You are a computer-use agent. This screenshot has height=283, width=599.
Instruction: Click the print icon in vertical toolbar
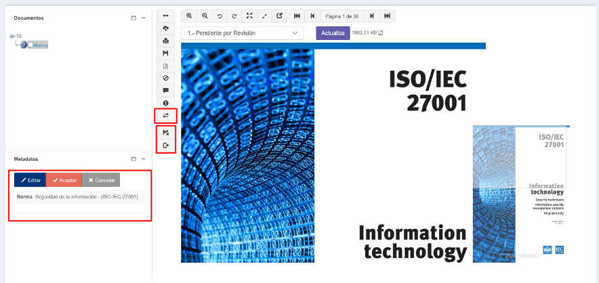[166, 41]
